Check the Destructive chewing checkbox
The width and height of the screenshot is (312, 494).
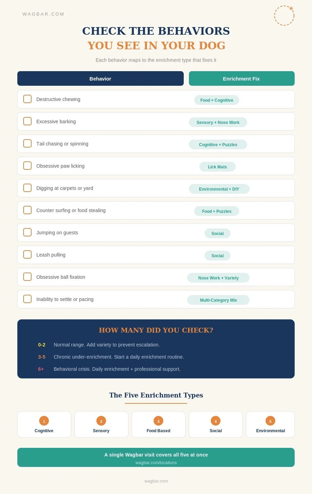click(27, 99)
